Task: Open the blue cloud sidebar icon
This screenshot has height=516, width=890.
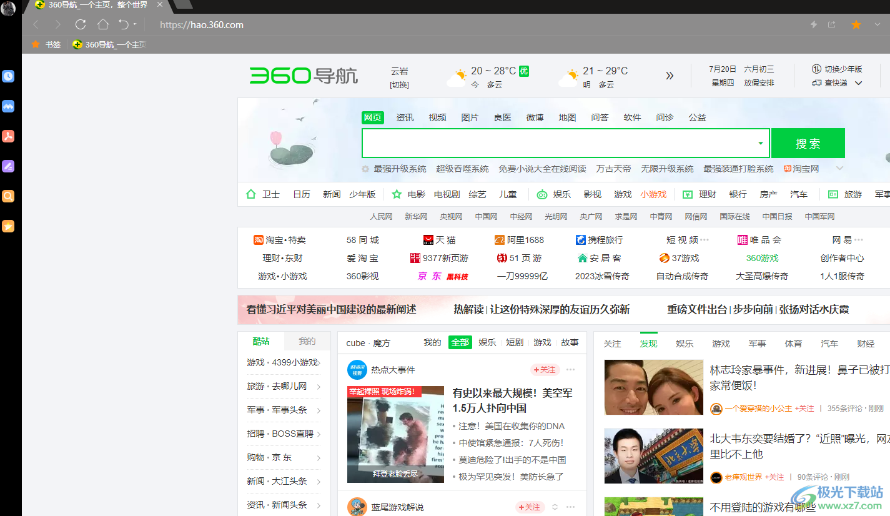Action: [8, 106]
